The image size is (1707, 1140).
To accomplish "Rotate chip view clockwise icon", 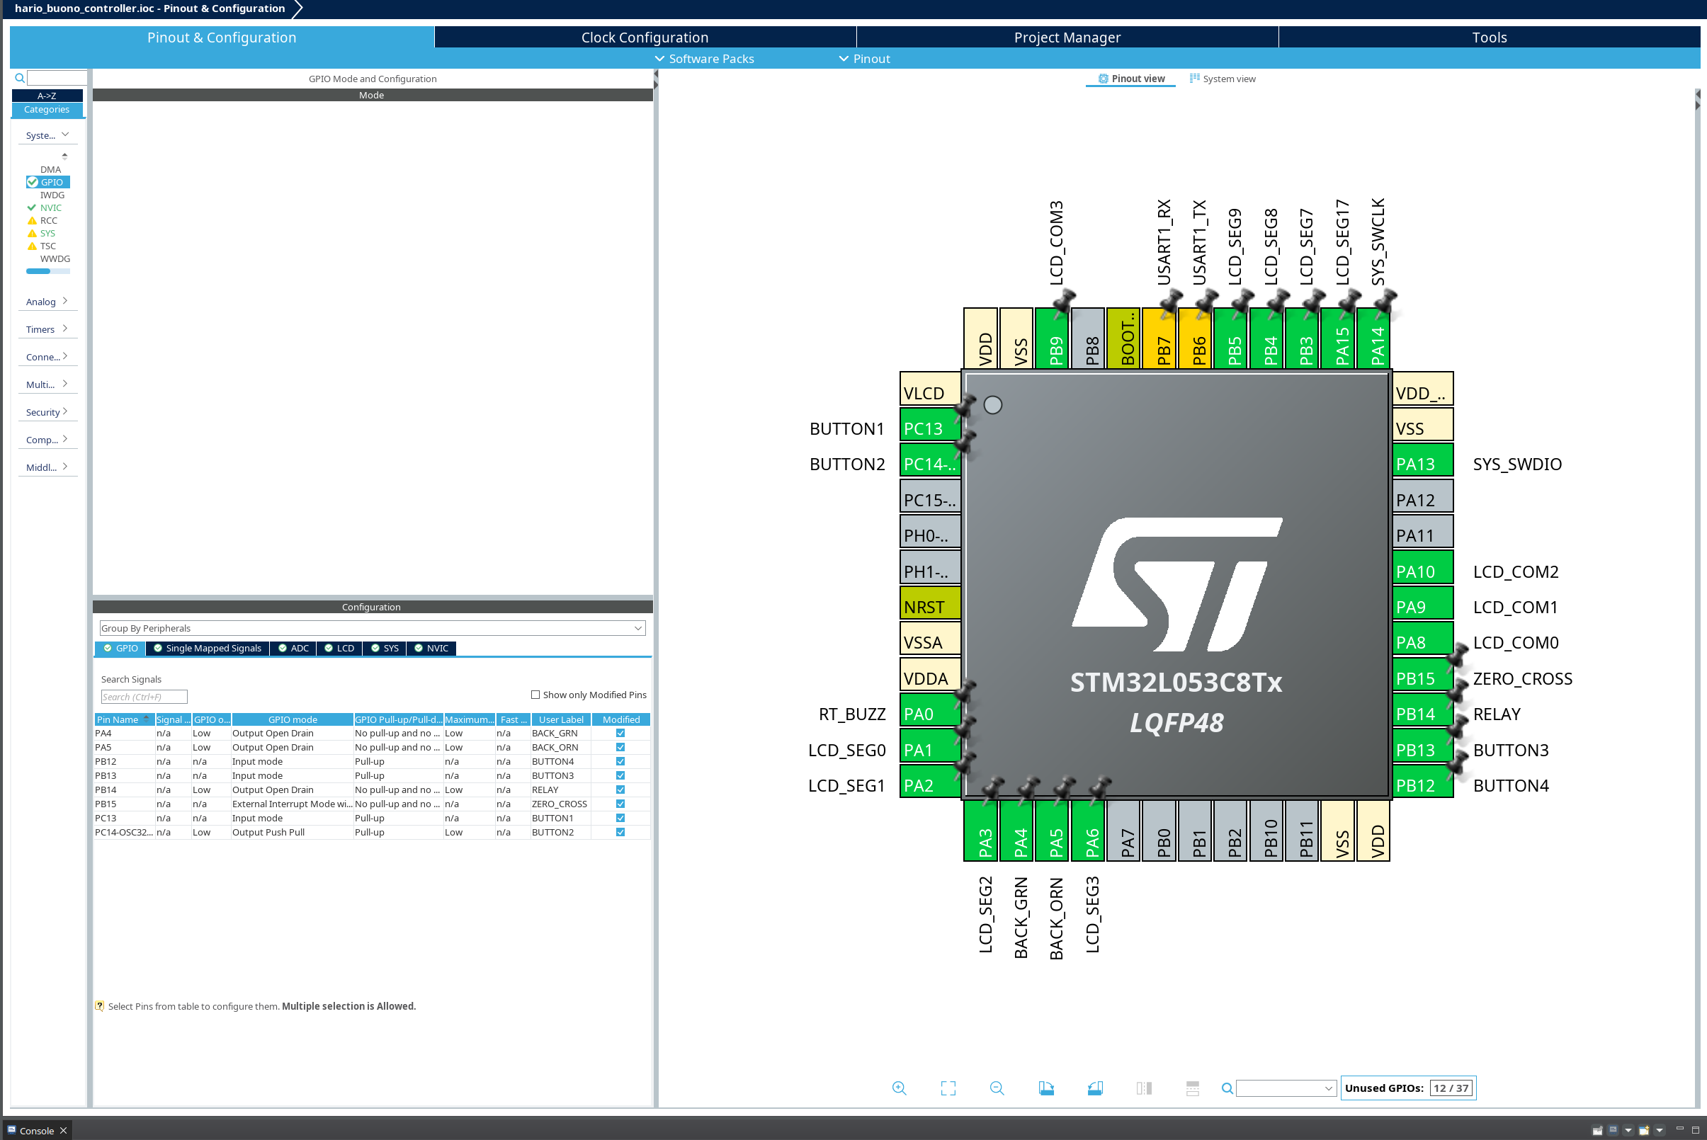I will coord(1046,1088).
